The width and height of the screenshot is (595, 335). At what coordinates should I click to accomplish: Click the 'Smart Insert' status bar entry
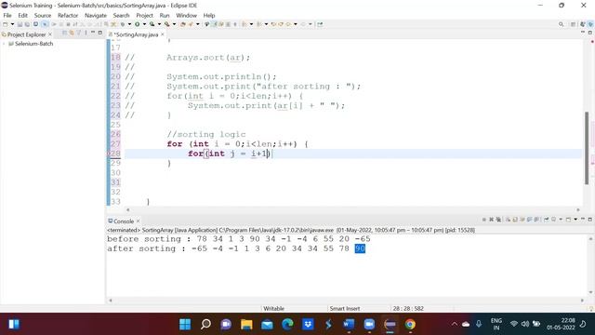345,308
